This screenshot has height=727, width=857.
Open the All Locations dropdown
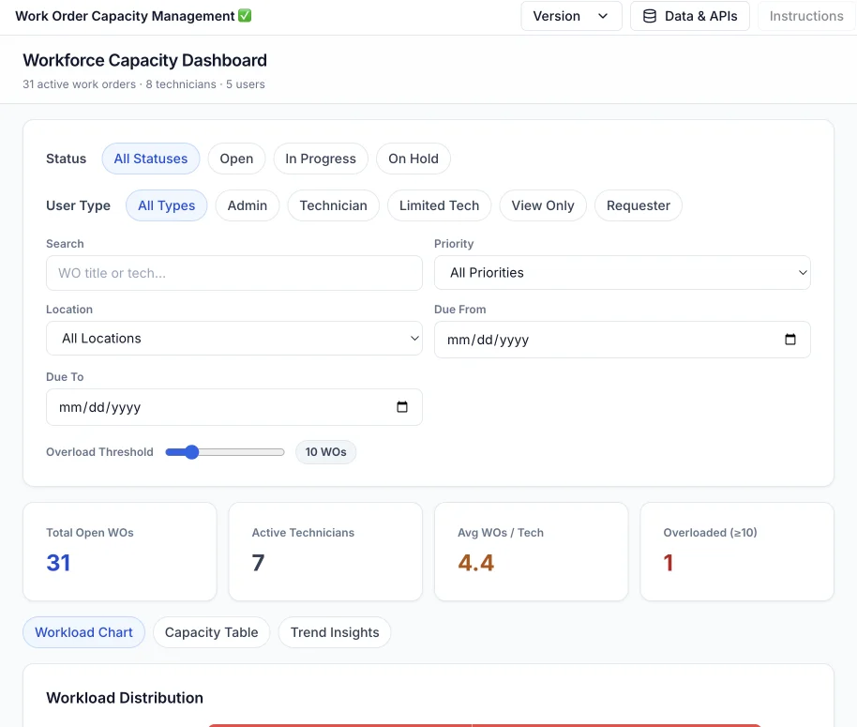234,339
